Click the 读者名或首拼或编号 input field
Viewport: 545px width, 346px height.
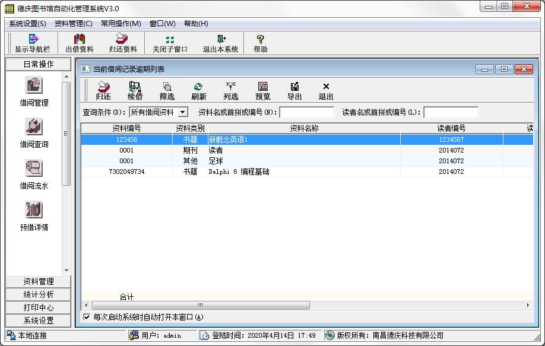coord(451,112)
